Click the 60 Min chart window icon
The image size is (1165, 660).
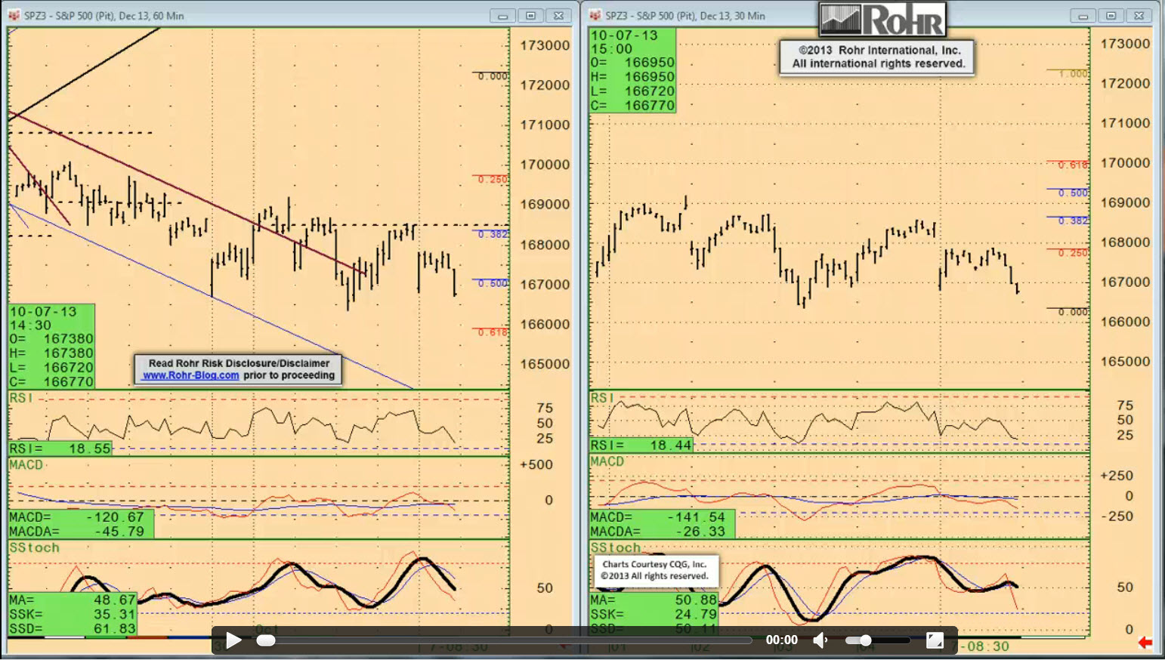point(14,15)
